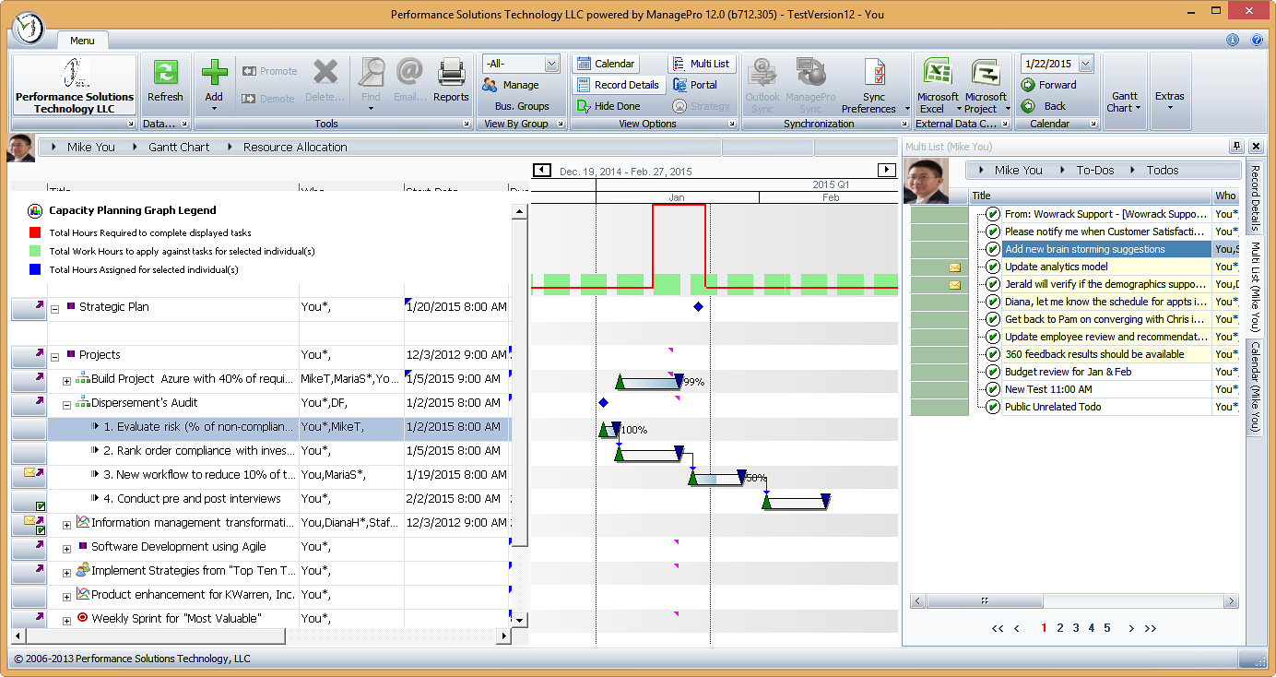The width and height of the screenshot is (1276, 677).
Task: Switch to Calendar (Mike You) side tab
Action: click(x=1255, y=386)
